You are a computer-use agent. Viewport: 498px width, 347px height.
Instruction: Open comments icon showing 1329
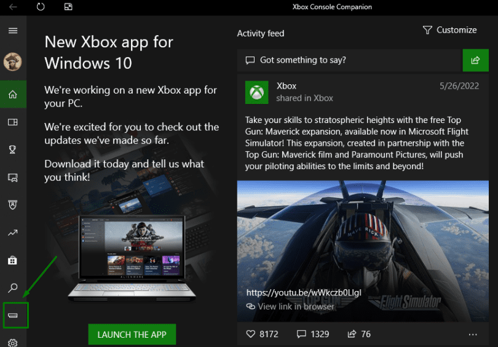(301, 334)
